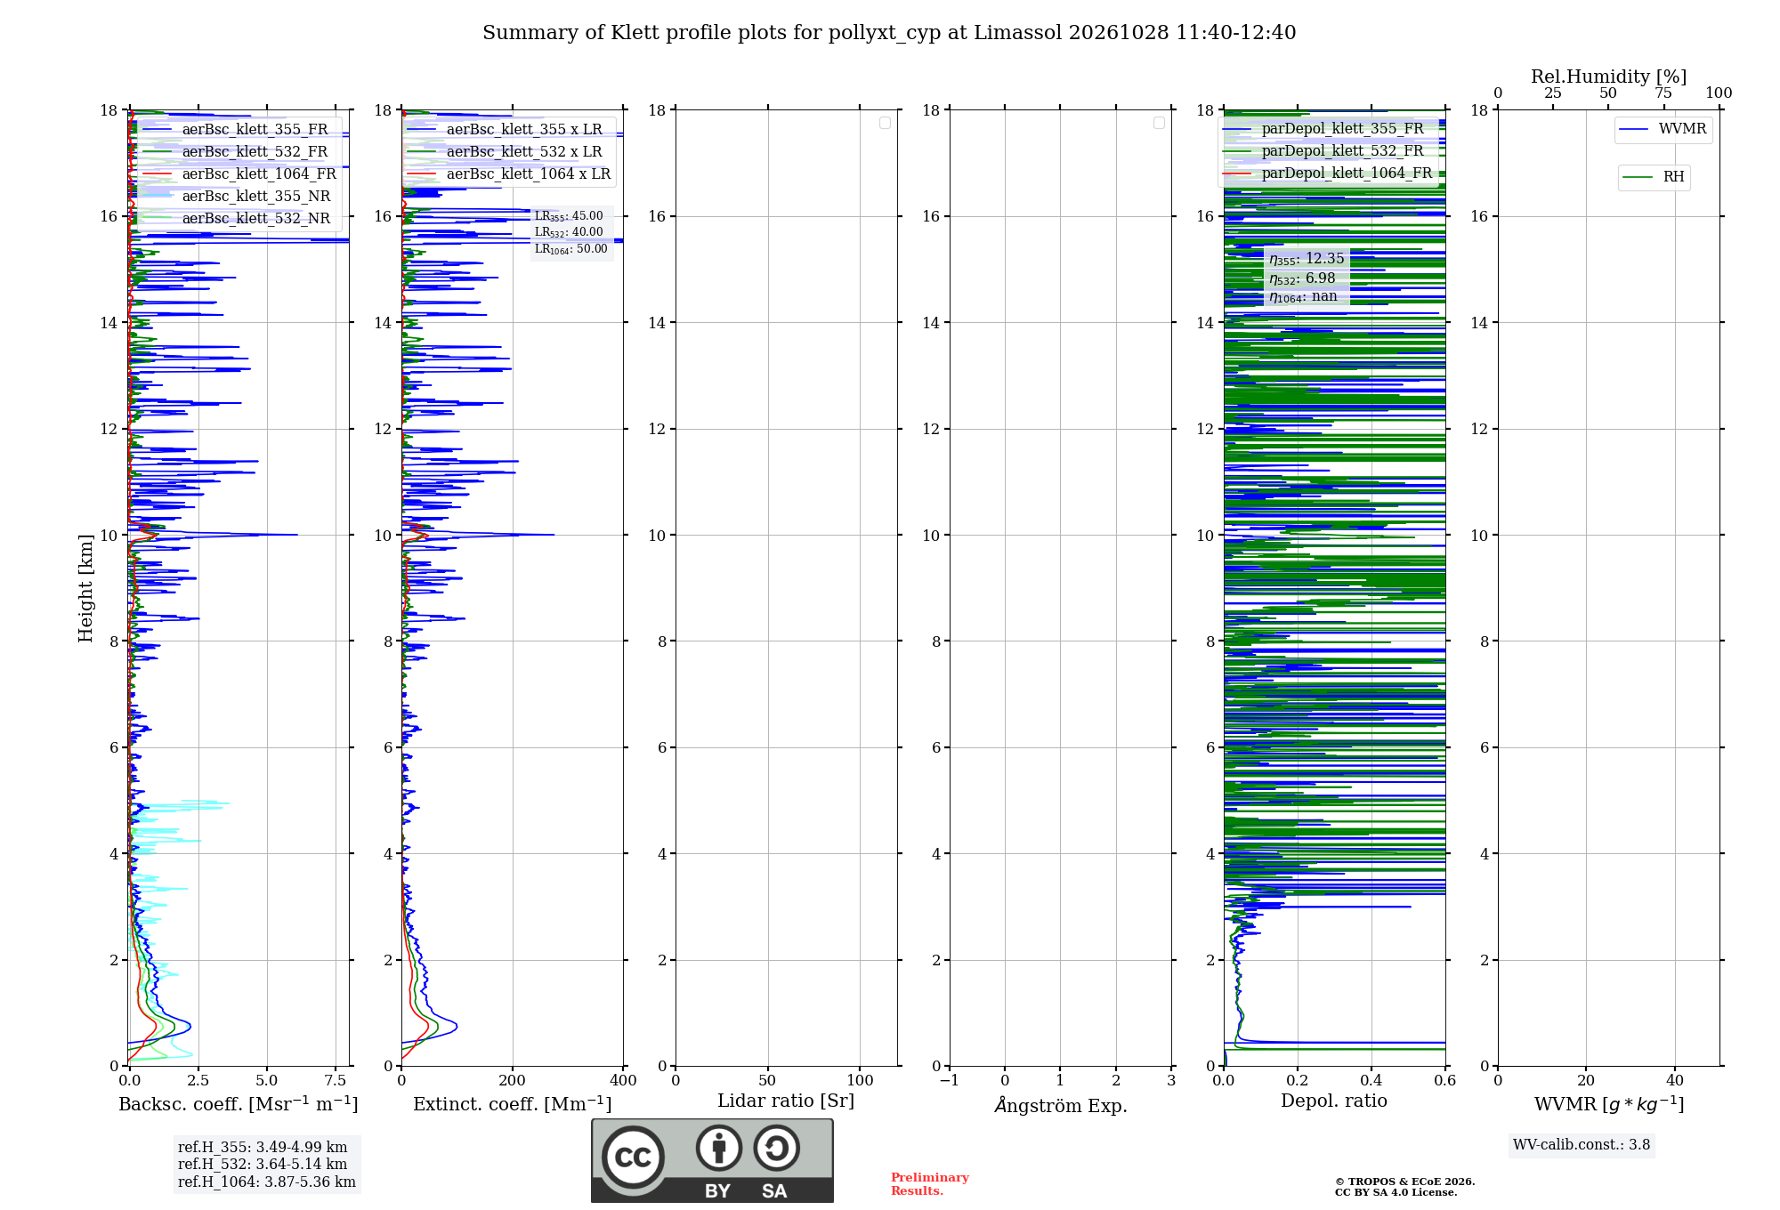Viewport: 1780px width, 1210px height.
Task: Click the empty legend box in Ångström panel
Action: coord(1159,123)
